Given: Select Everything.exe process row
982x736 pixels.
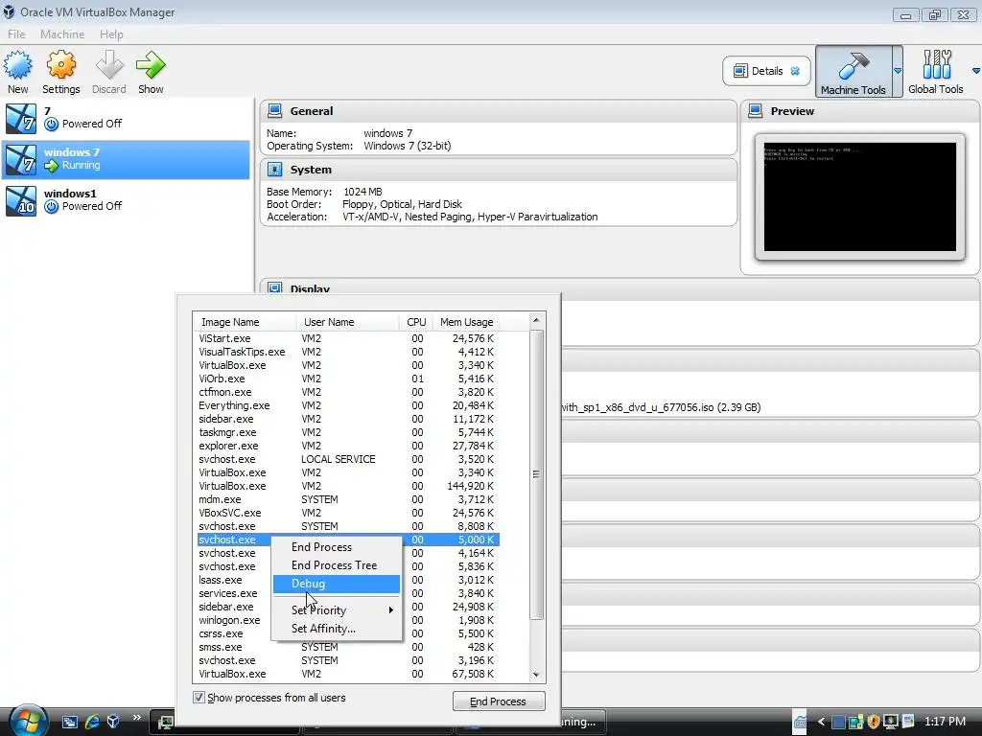Looking at the screenshot, I should (x=348, y=405).
